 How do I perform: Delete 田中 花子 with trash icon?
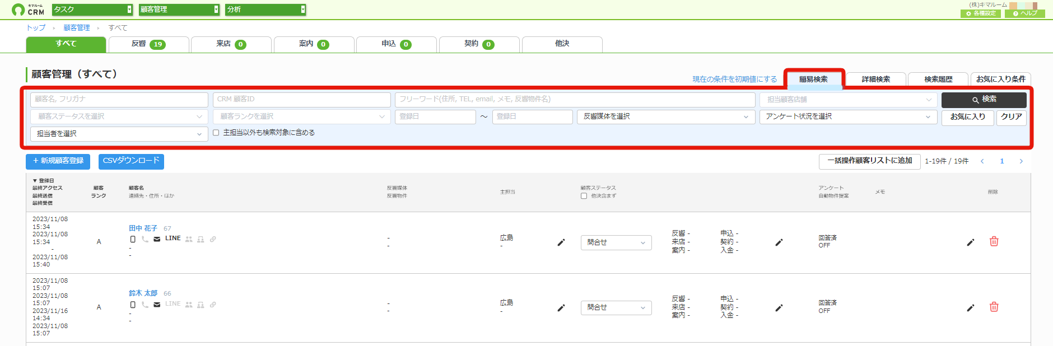click(994, 241)
